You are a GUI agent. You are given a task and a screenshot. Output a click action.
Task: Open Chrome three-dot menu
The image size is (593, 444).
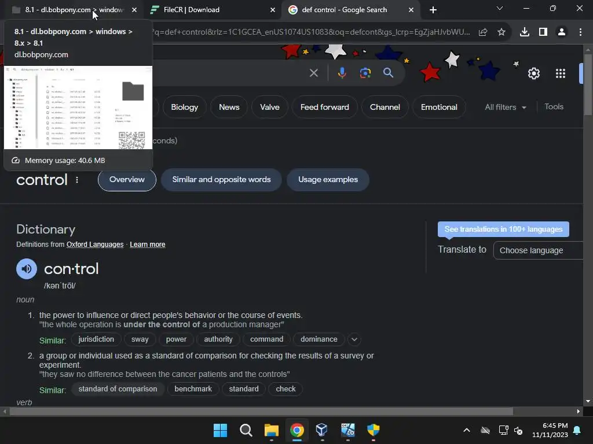pos(580,32)
